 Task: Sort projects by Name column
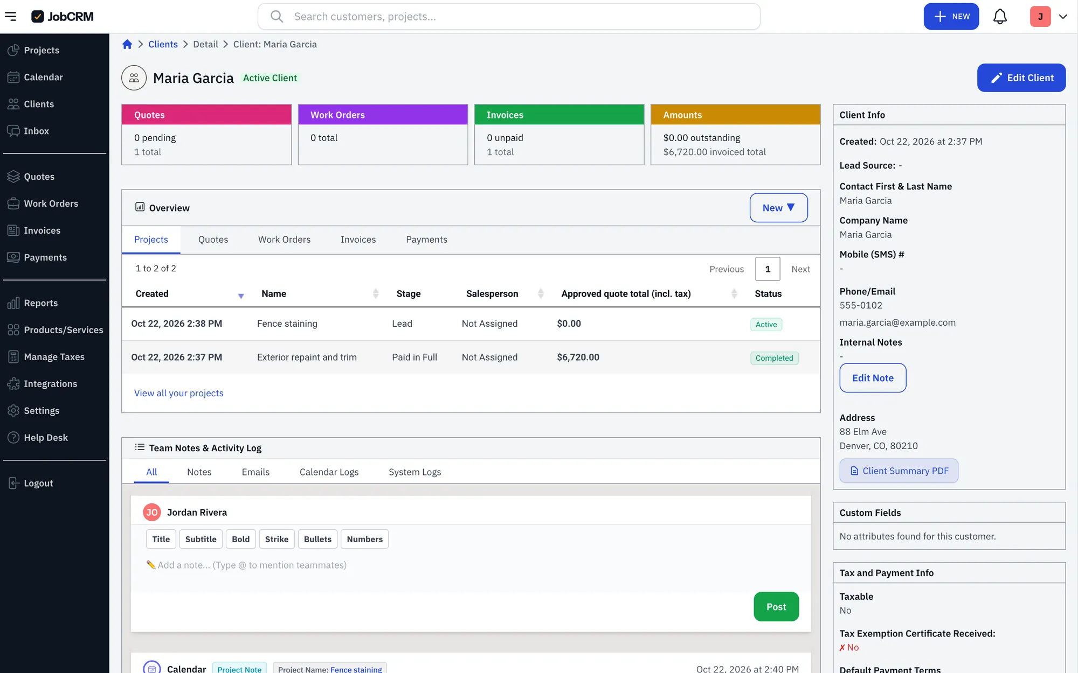point(320,294)
